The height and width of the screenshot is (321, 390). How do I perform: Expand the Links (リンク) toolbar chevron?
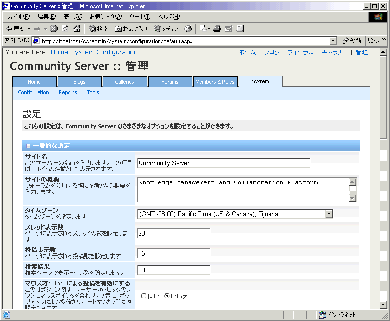point(384,40)
